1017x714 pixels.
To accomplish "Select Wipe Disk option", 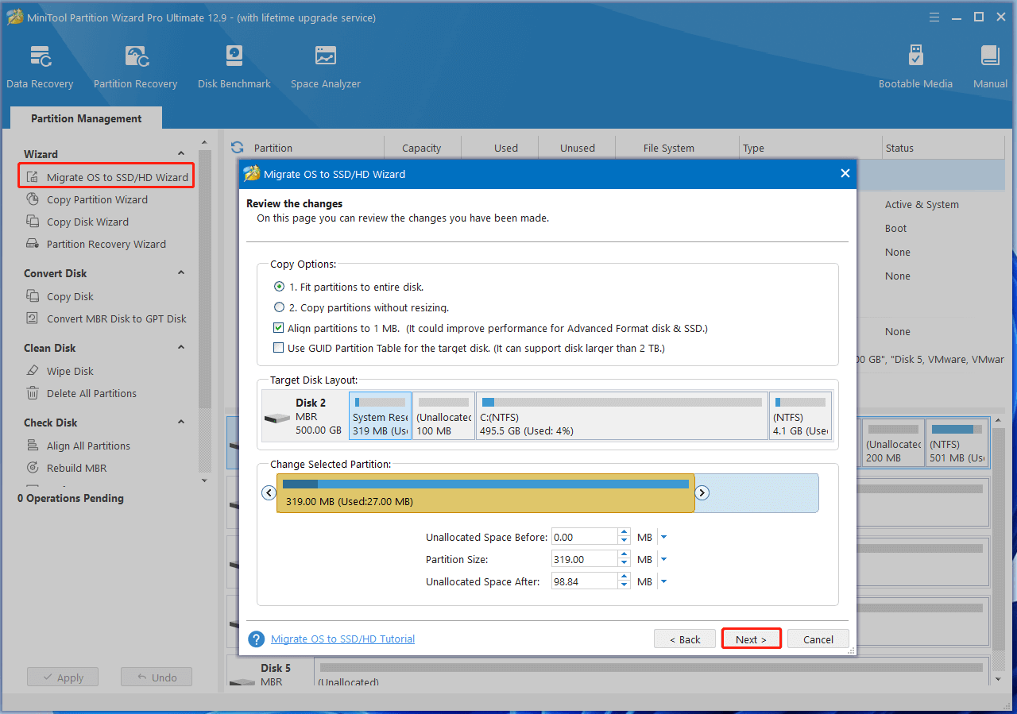I will tap(70, 371).
